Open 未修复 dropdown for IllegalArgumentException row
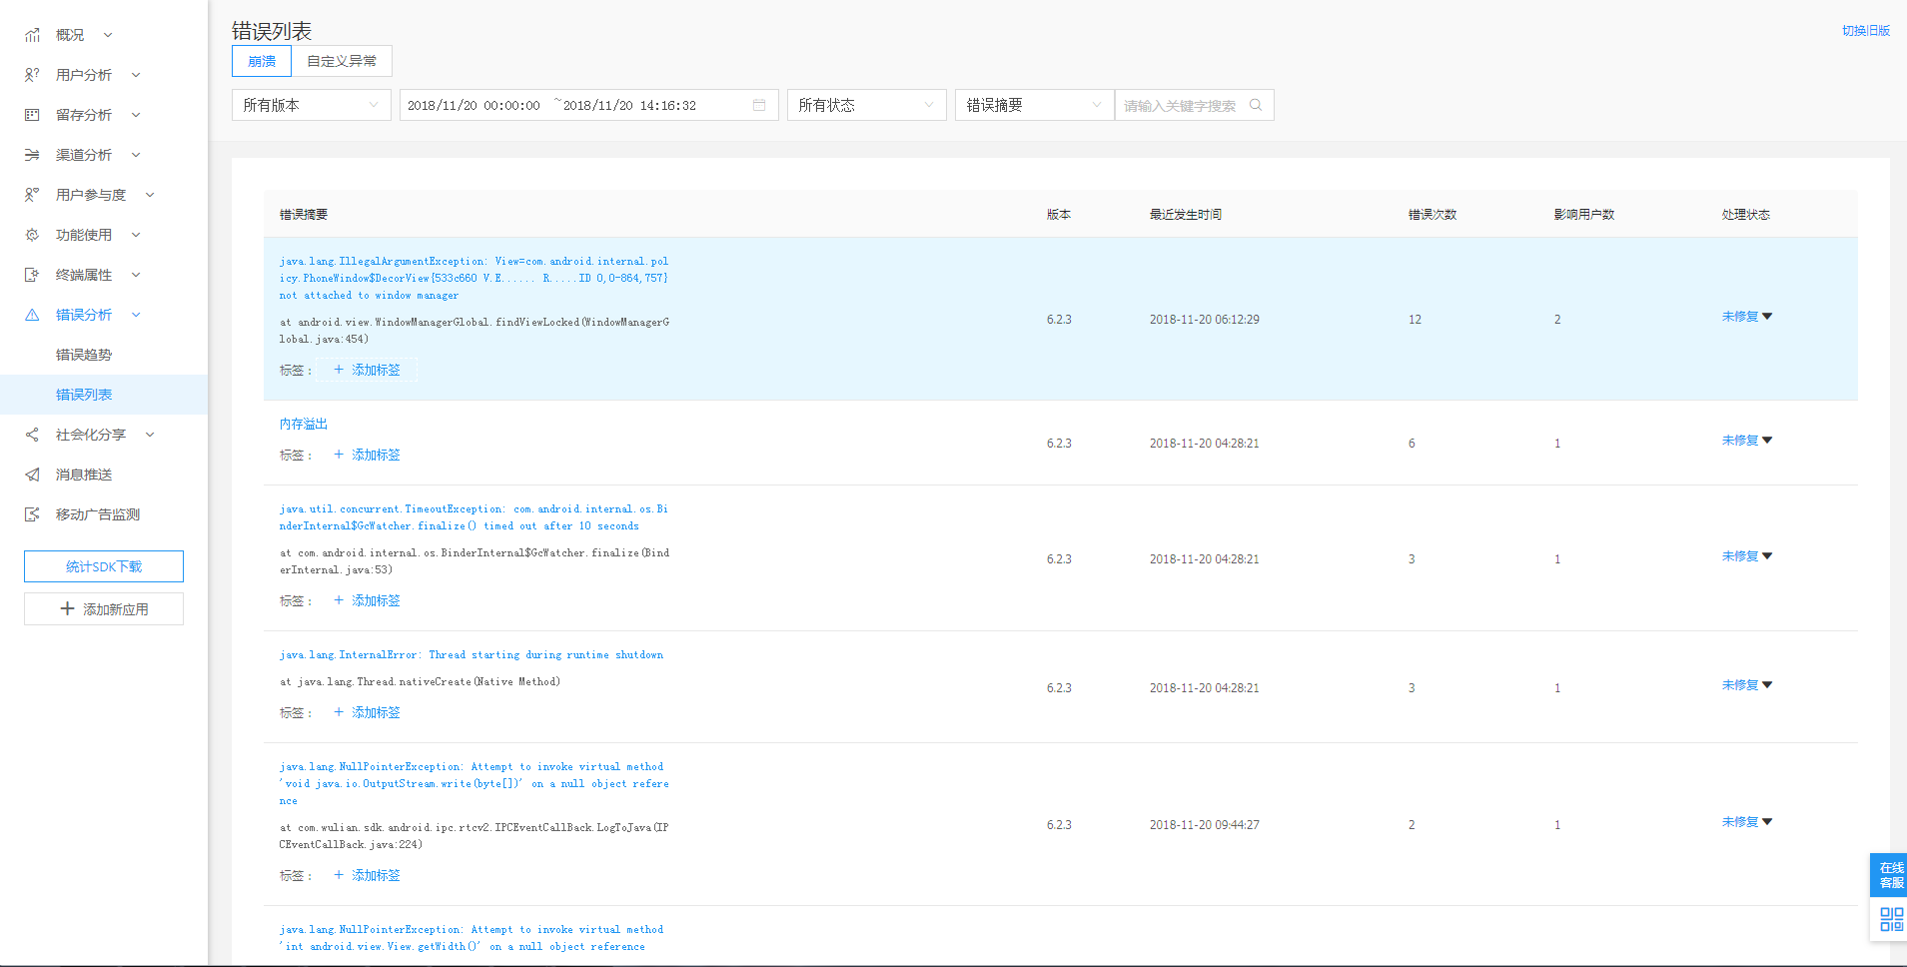 click(1747, 317)
